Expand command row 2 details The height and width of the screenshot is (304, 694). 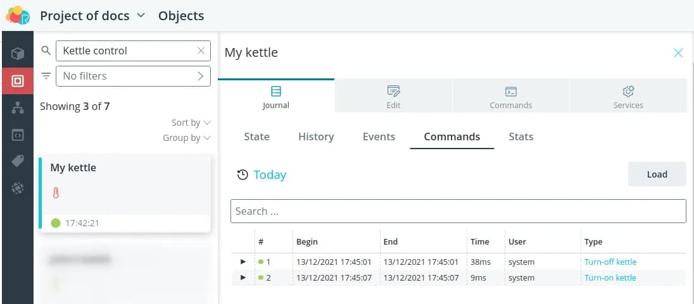click(243, 277)
